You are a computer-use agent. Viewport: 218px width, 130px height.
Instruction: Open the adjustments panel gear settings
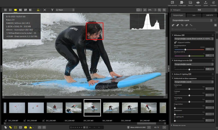[215, 25]
